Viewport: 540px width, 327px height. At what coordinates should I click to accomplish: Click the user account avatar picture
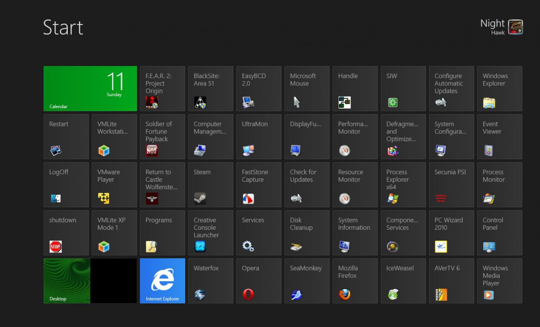tap(516, 27)
